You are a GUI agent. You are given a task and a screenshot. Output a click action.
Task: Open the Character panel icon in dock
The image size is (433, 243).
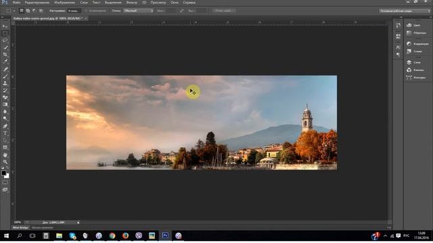(398, 47)
